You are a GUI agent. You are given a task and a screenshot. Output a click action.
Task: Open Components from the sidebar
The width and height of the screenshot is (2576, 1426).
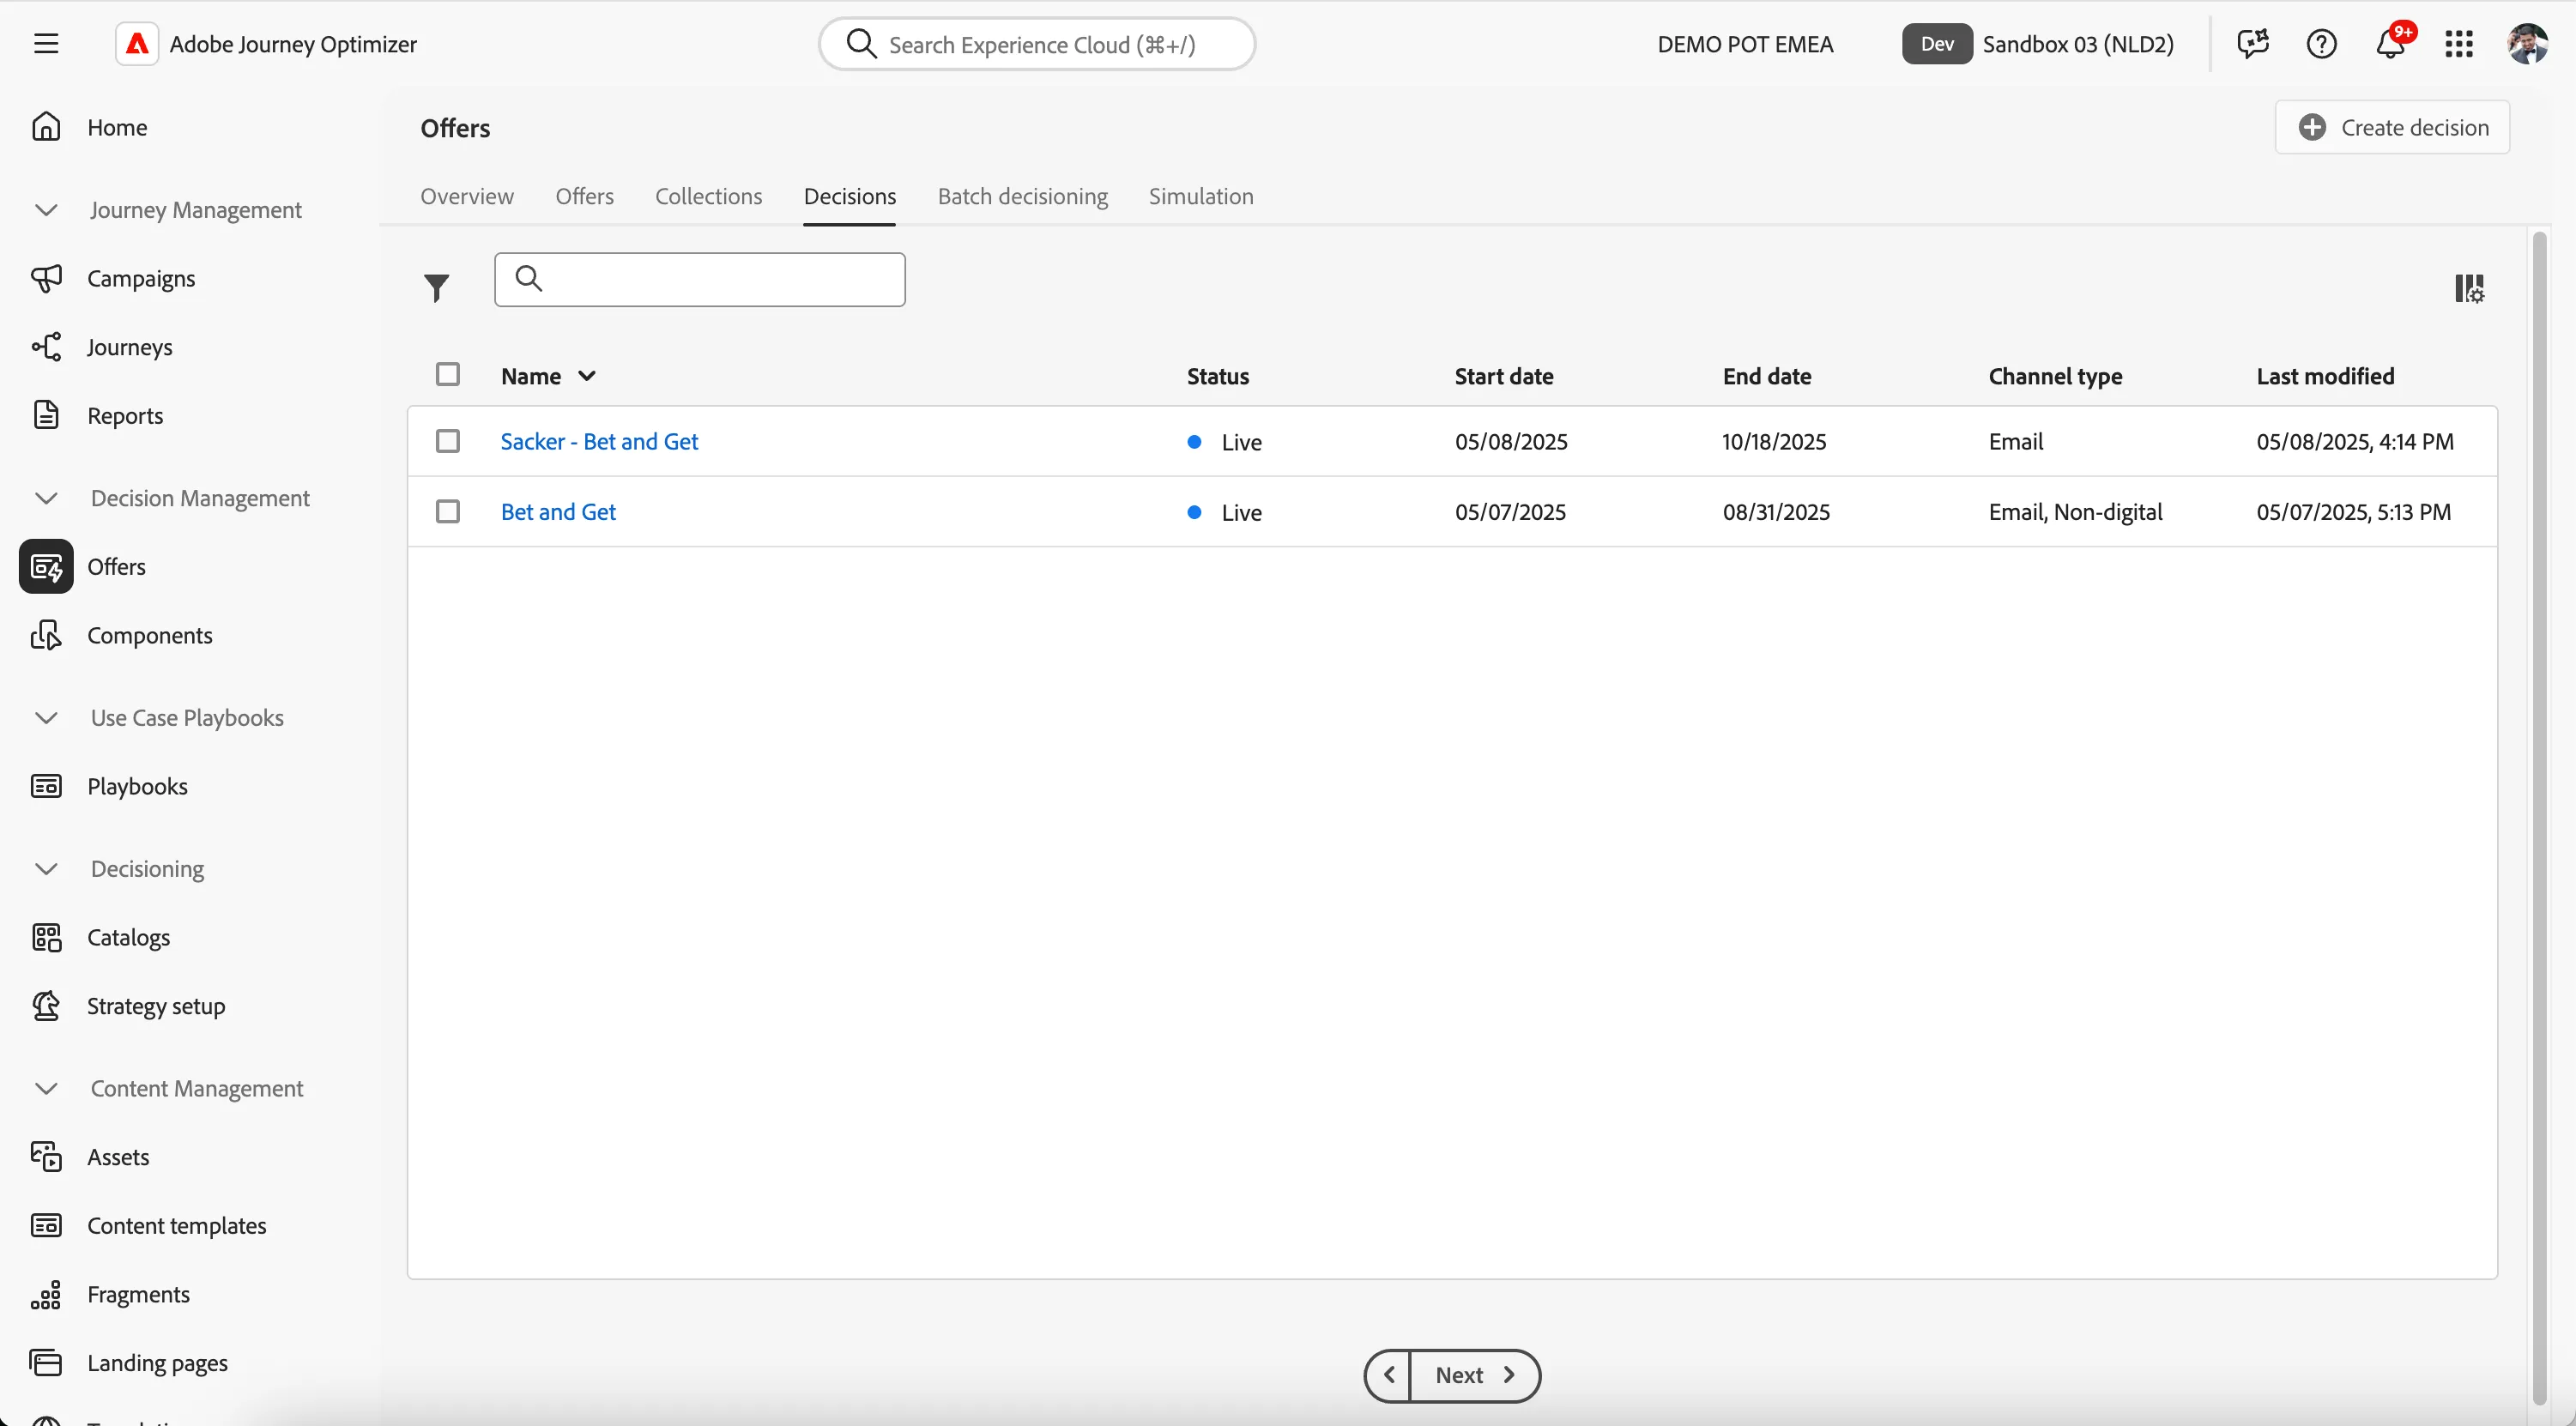pos(122,635)
